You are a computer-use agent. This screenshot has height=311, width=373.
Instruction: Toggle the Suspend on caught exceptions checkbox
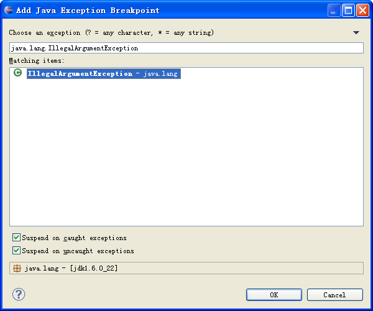click(16, 238)
